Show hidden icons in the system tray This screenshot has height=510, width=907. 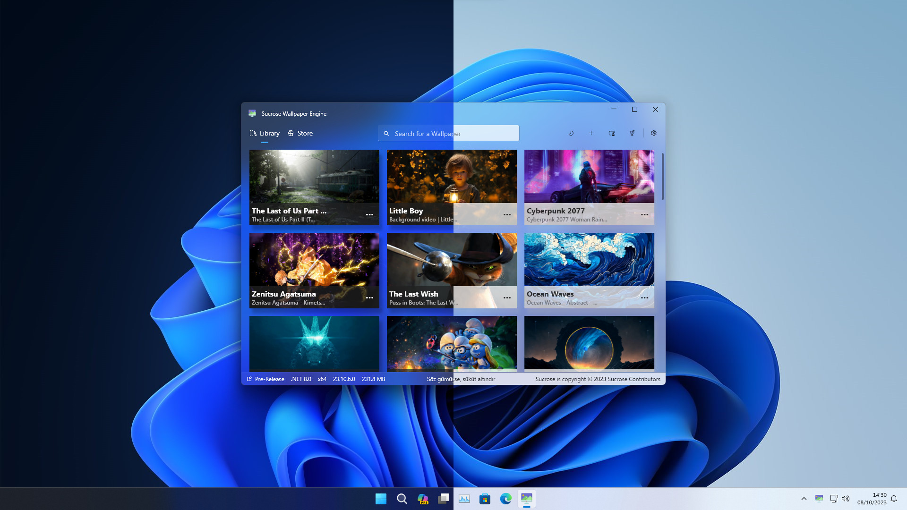pyautogui.click(x=804, y=499)
